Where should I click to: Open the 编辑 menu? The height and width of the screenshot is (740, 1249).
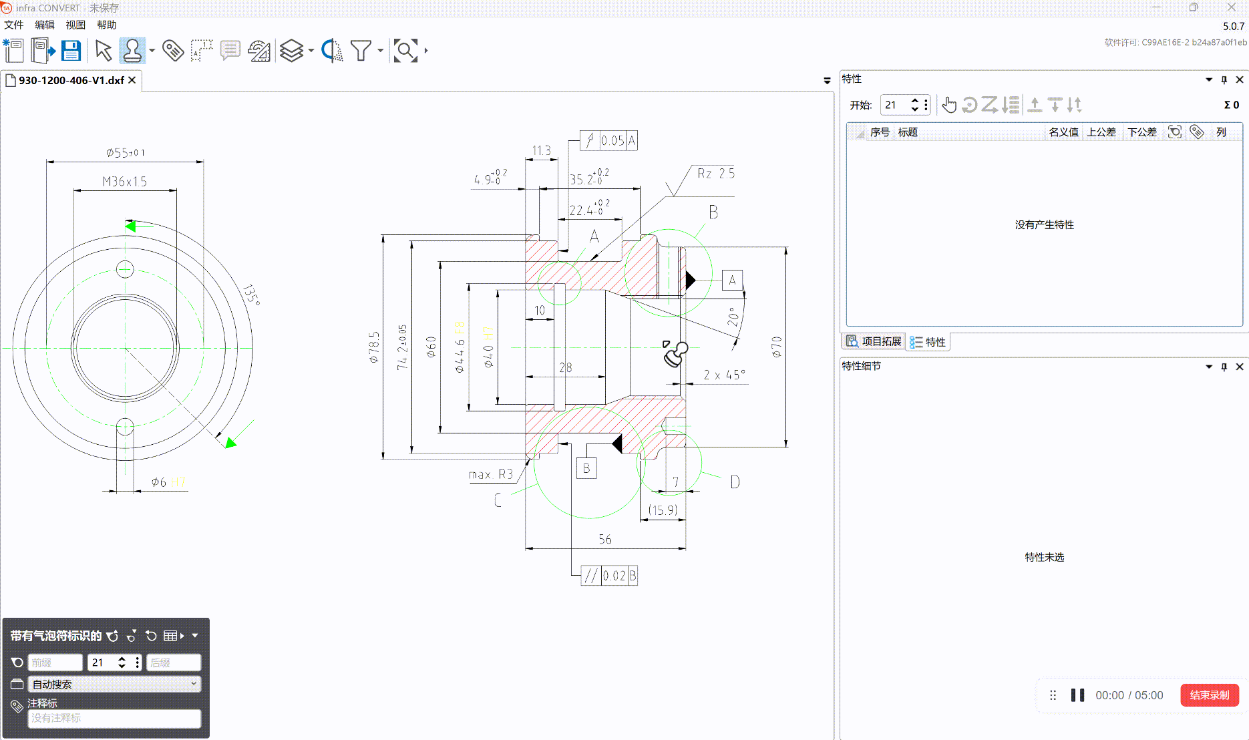45,25
